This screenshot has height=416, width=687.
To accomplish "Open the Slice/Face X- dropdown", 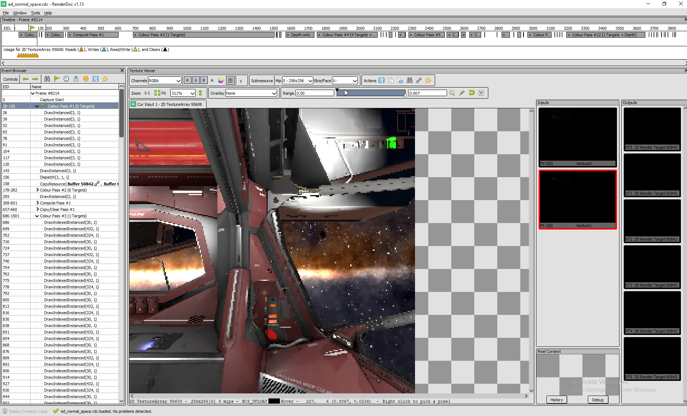I will [x=345, y=80].
